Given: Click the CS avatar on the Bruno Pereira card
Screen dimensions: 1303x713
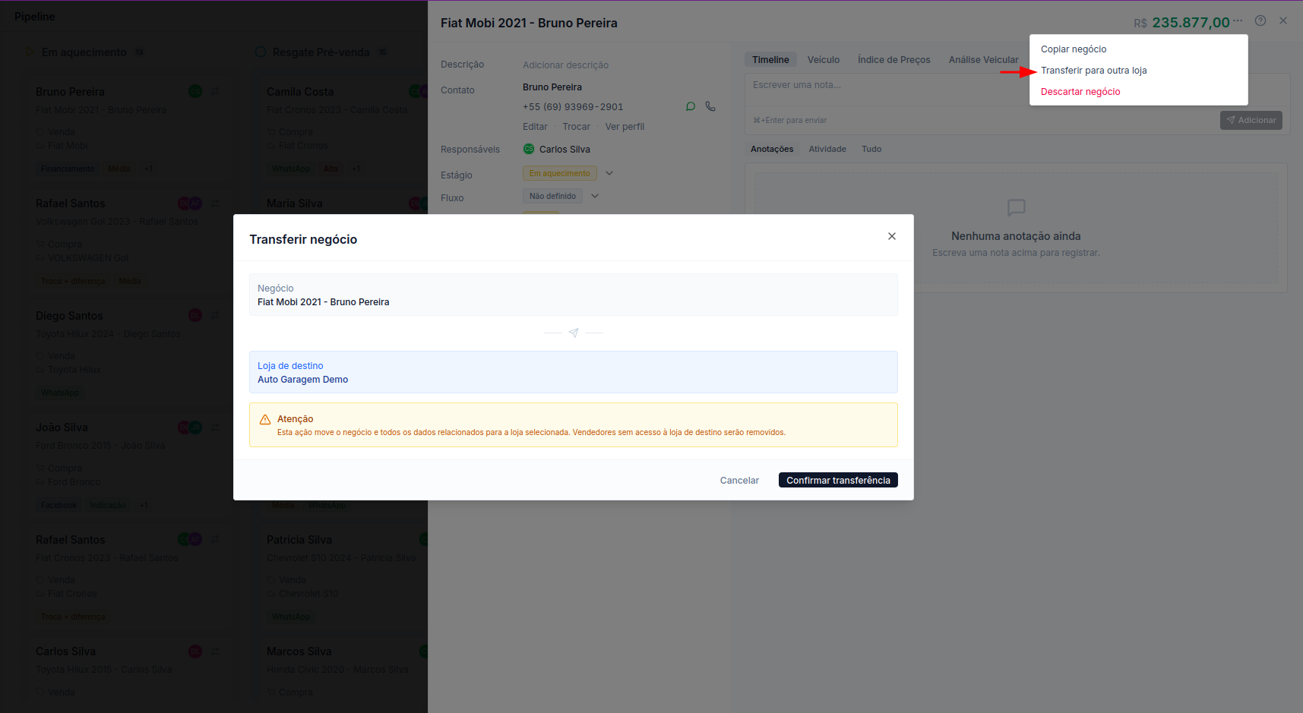Looking at the screenshot, I should tap(195, 91).
